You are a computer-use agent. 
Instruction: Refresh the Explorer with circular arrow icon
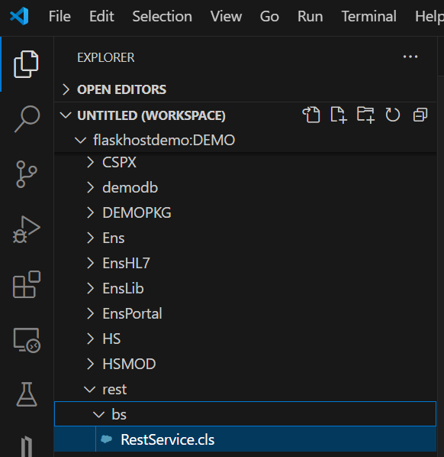coord(392,115)
